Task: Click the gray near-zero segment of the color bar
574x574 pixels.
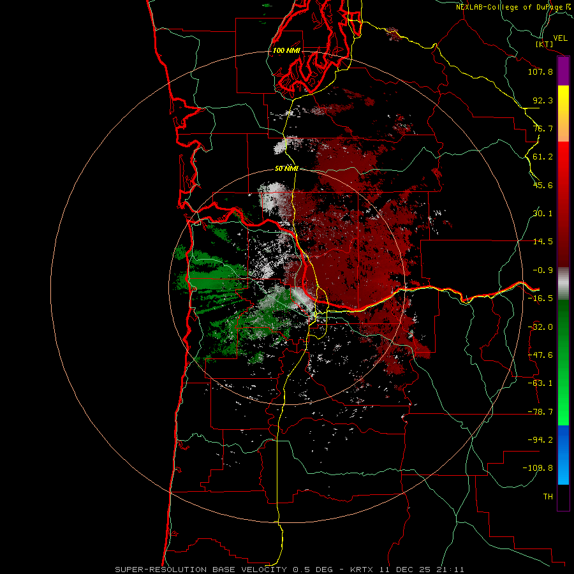Action: point(563,283)
